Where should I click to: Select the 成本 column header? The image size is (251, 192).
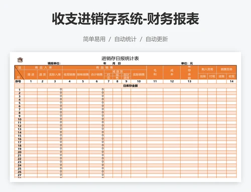172,72
